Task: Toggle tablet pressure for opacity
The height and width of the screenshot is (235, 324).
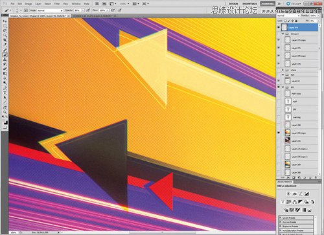Action: pyautogui.click(x=88, y=10)
